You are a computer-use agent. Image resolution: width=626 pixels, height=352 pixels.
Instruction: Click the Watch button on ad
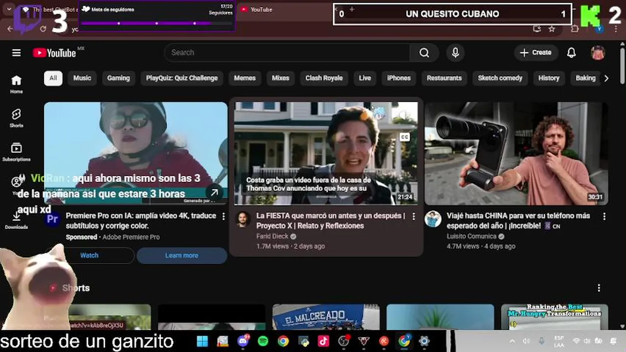coord(89,255)
